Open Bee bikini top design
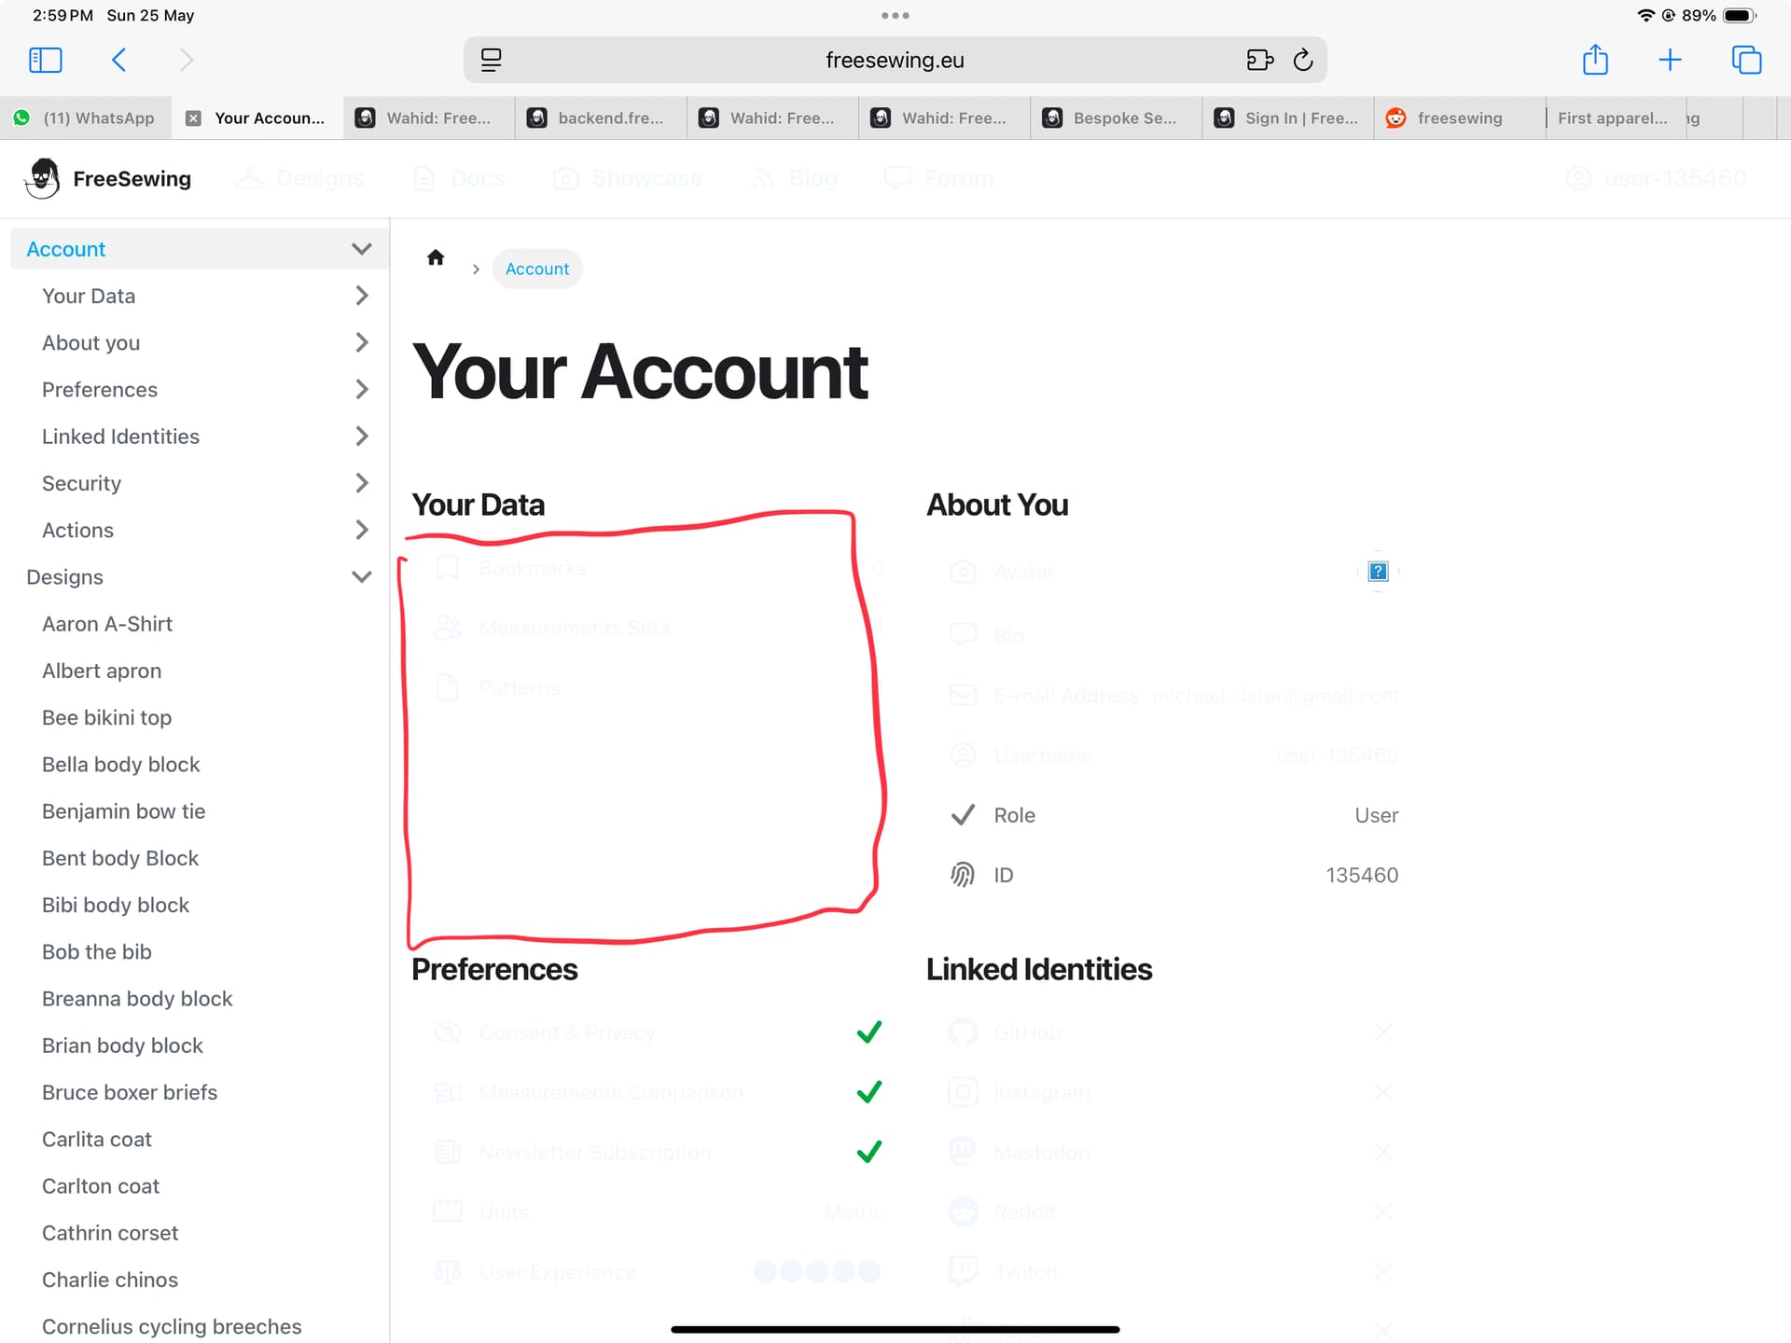Screen dimensions: 1791x1343 click(x=106, y=717)
